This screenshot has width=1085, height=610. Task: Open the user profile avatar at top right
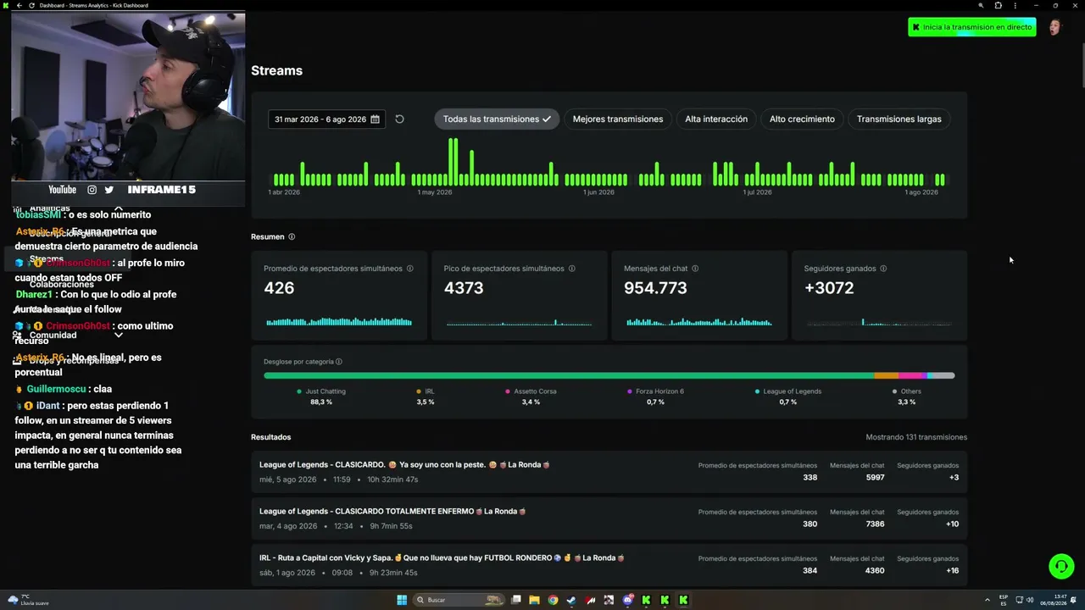(1054, 27)
